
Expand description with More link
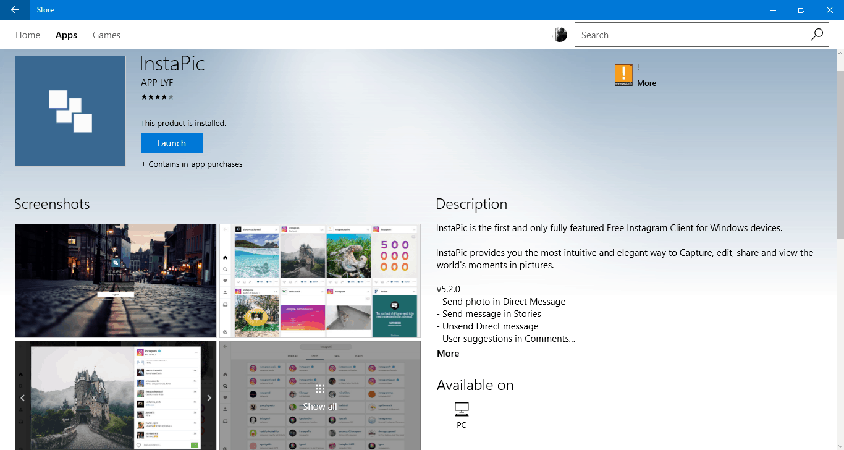pos(448,354)
